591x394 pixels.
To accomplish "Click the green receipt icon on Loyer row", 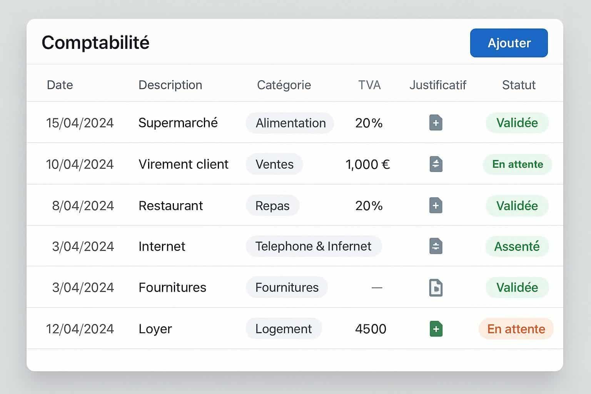I will pos(435,329).
